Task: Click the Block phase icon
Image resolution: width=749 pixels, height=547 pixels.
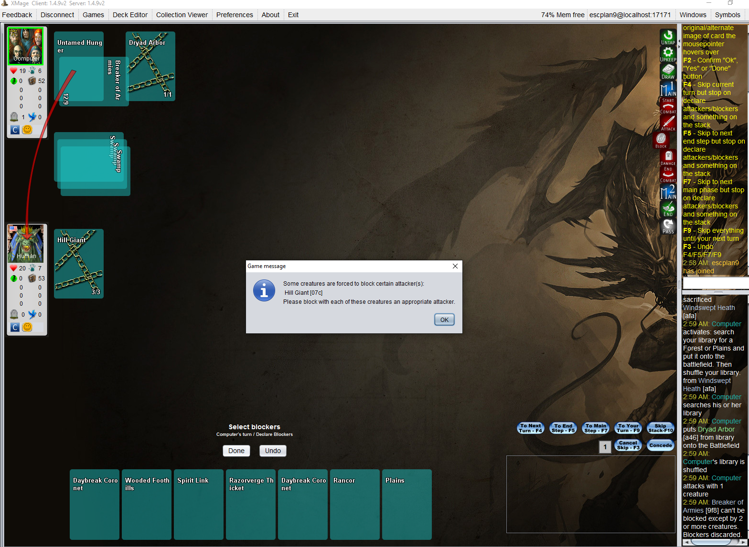Action: 661,140
